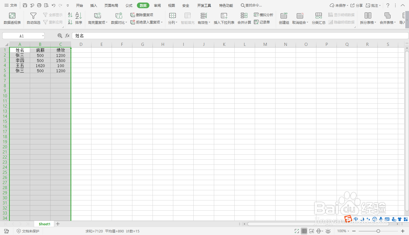This screenshot has width=409, height=235.
Task: Click the fx insert function icon
Action: tap(67, 36)
